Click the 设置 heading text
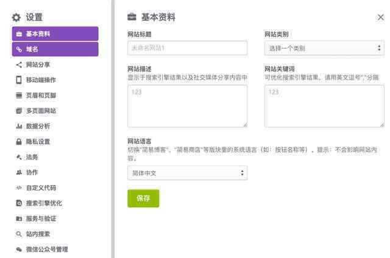The width and height of the screenshot is (390, 258). tap(34, 17)
